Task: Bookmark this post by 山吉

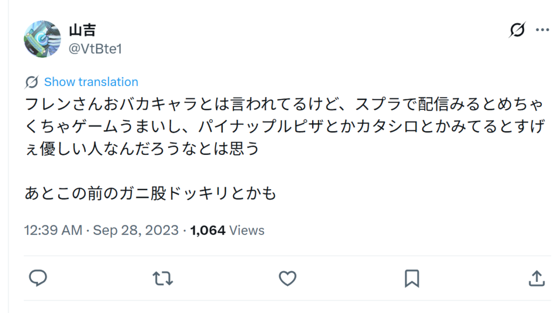Action: (412, 278)
